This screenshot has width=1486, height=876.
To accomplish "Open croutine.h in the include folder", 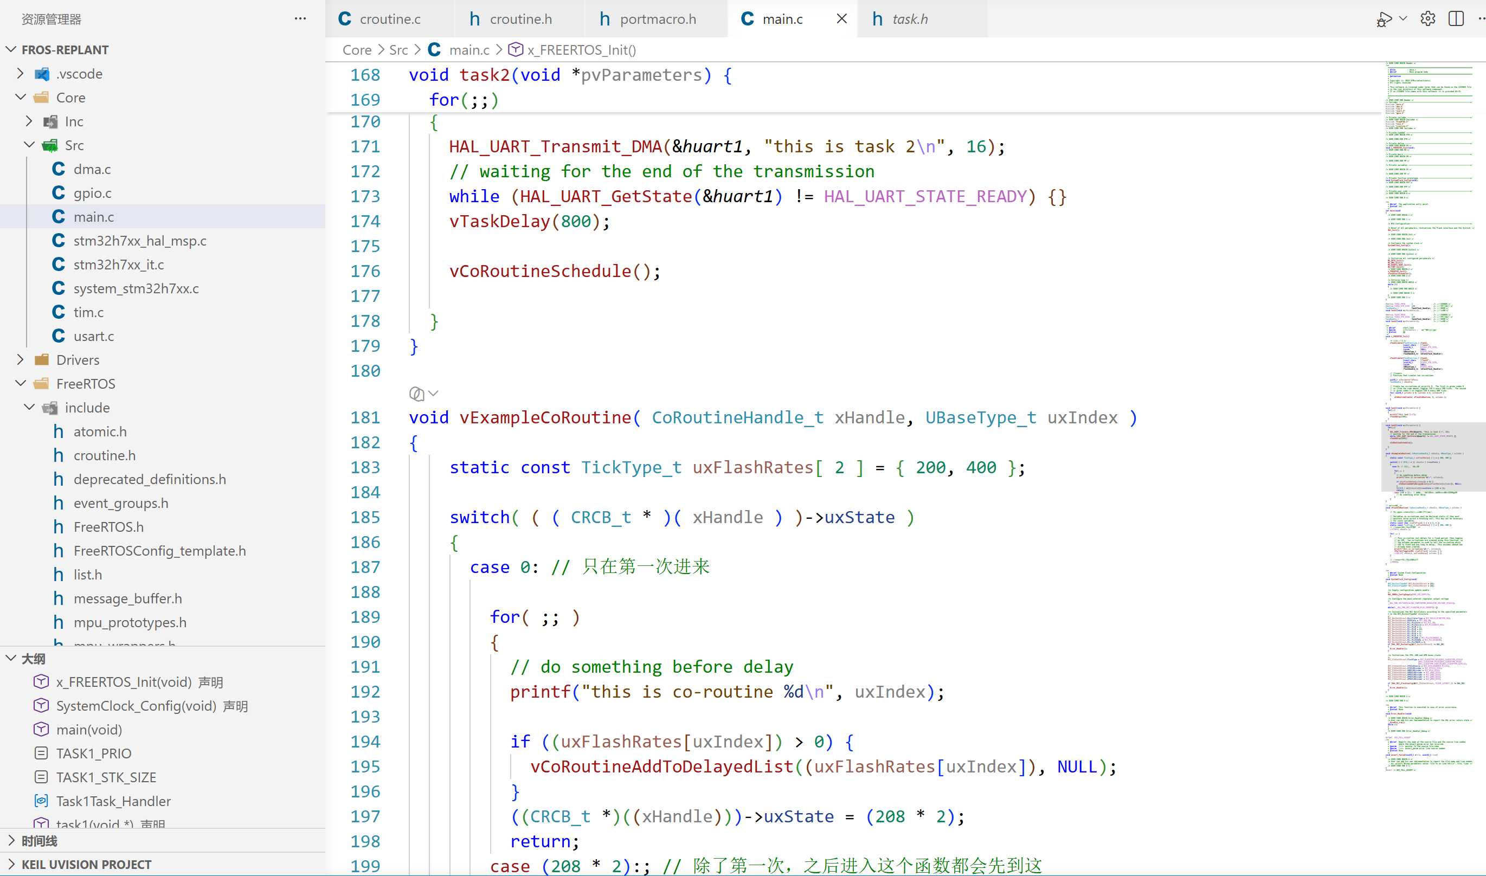I will point(162,455).
